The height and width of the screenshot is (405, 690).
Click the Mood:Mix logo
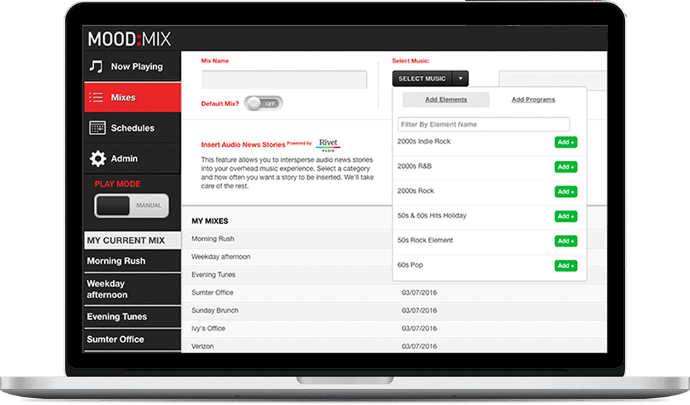point(130,39)
